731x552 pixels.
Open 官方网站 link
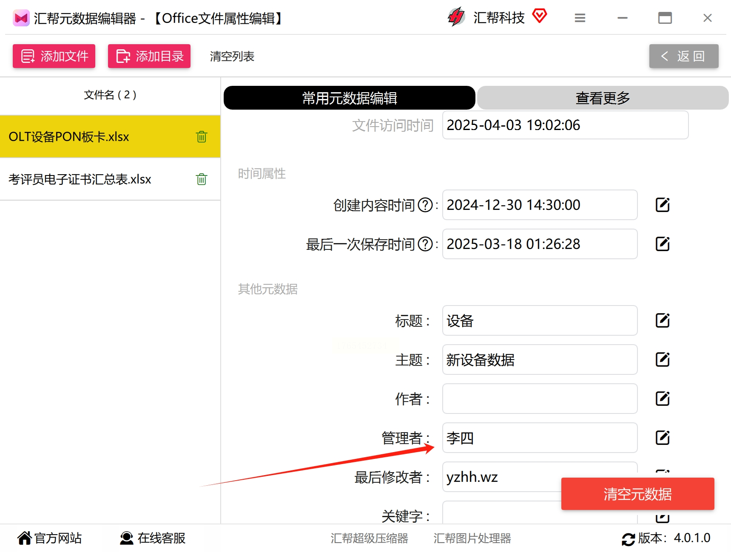point(50,538)
